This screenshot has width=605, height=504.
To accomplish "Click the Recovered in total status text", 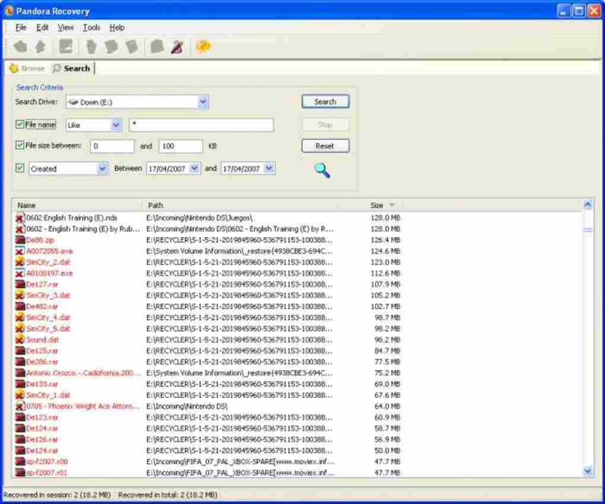I will [x=168, y=495].
